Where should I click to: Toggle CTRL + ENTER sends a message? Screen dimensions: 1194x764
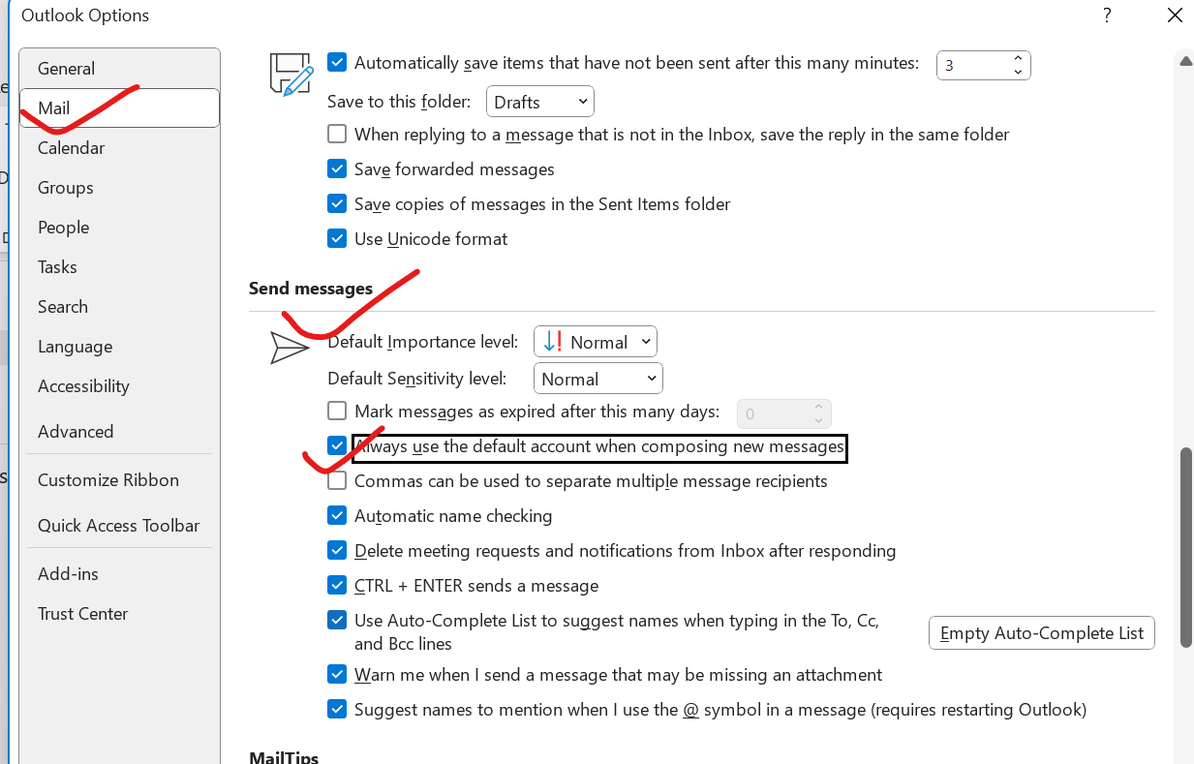point(337,586)
